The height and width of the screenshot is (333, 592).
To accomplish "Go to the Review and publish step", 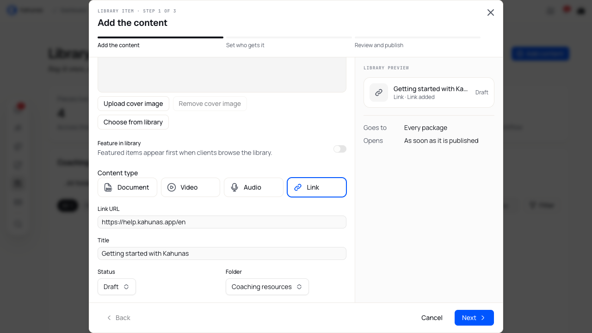I will 379,45.
